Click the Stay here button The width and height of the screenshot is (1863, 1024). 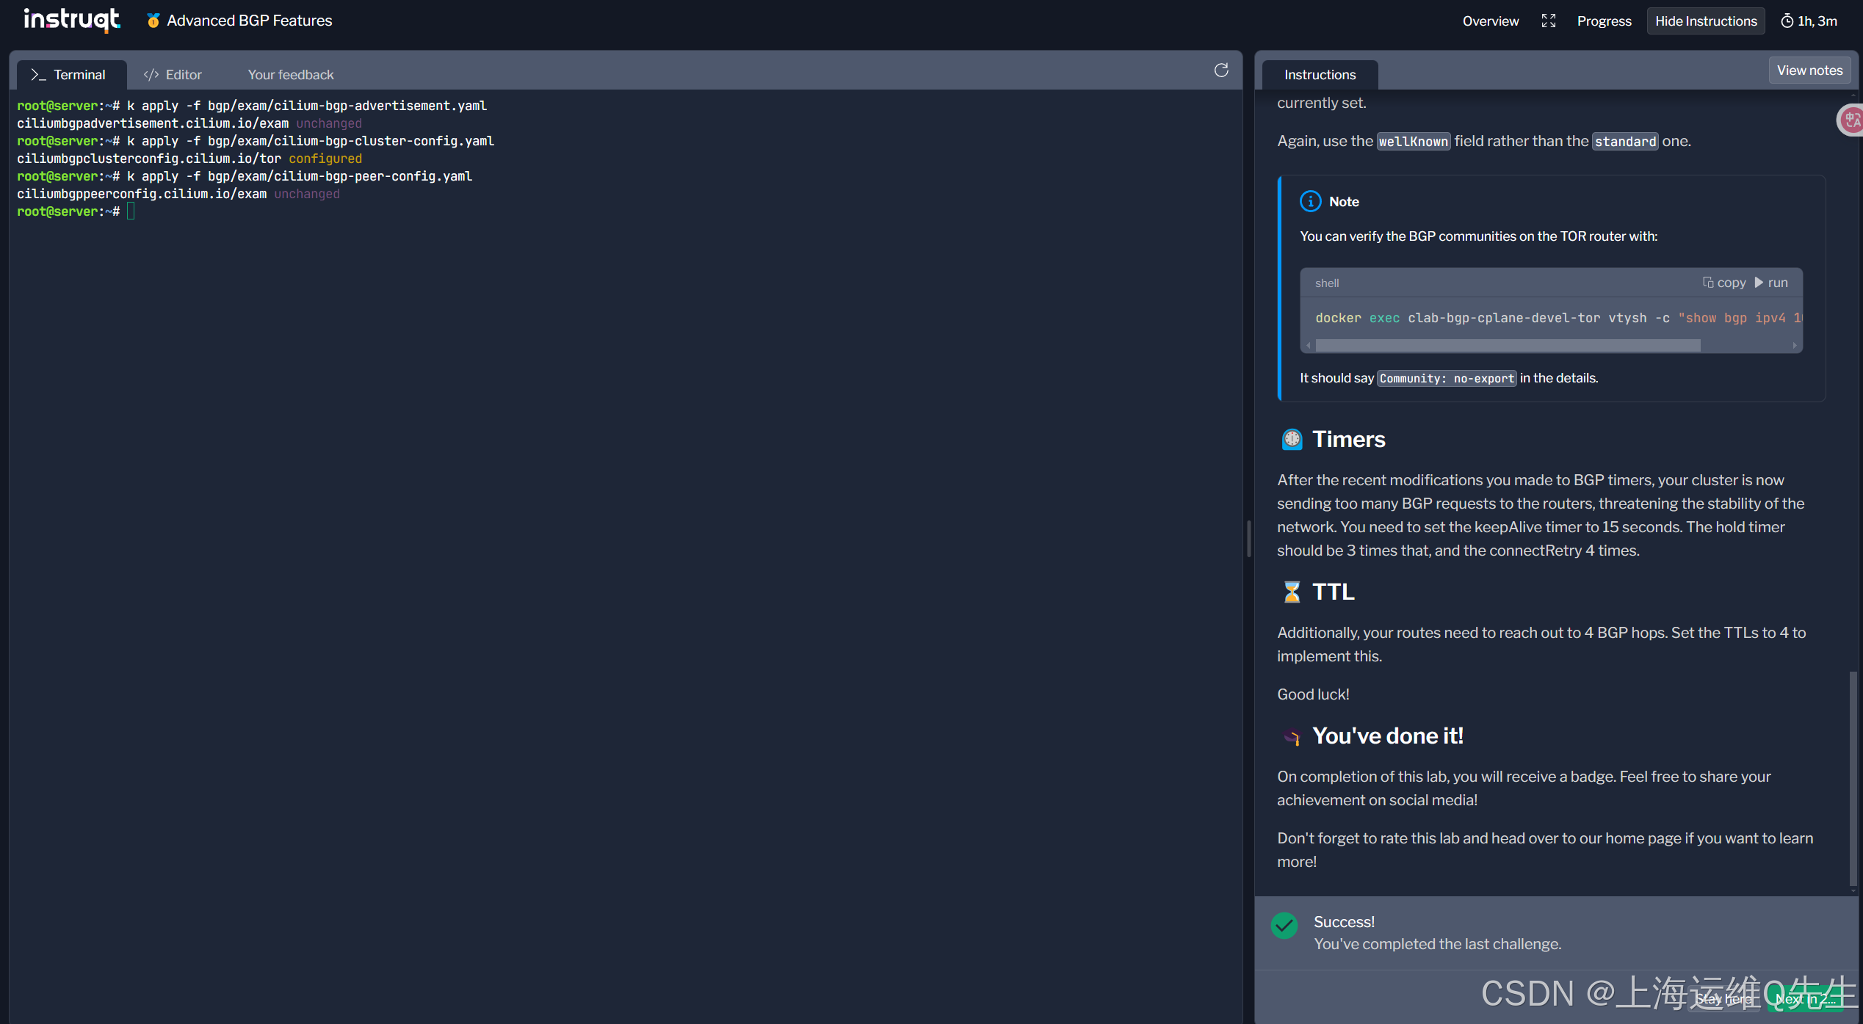coord(1726,999)
